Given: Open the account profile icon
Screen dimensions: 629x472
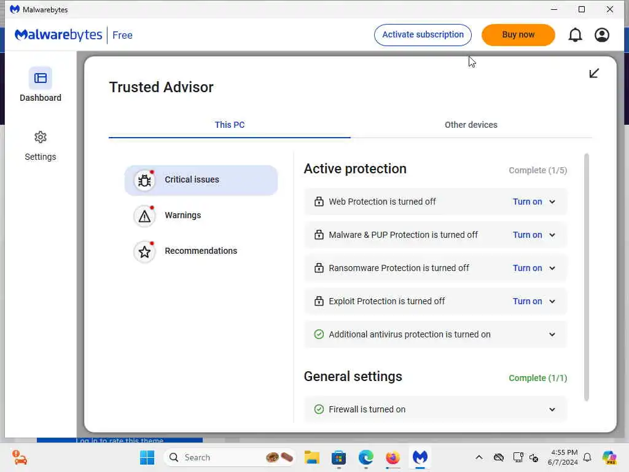Looking at the screenshot, I should 602,35.
